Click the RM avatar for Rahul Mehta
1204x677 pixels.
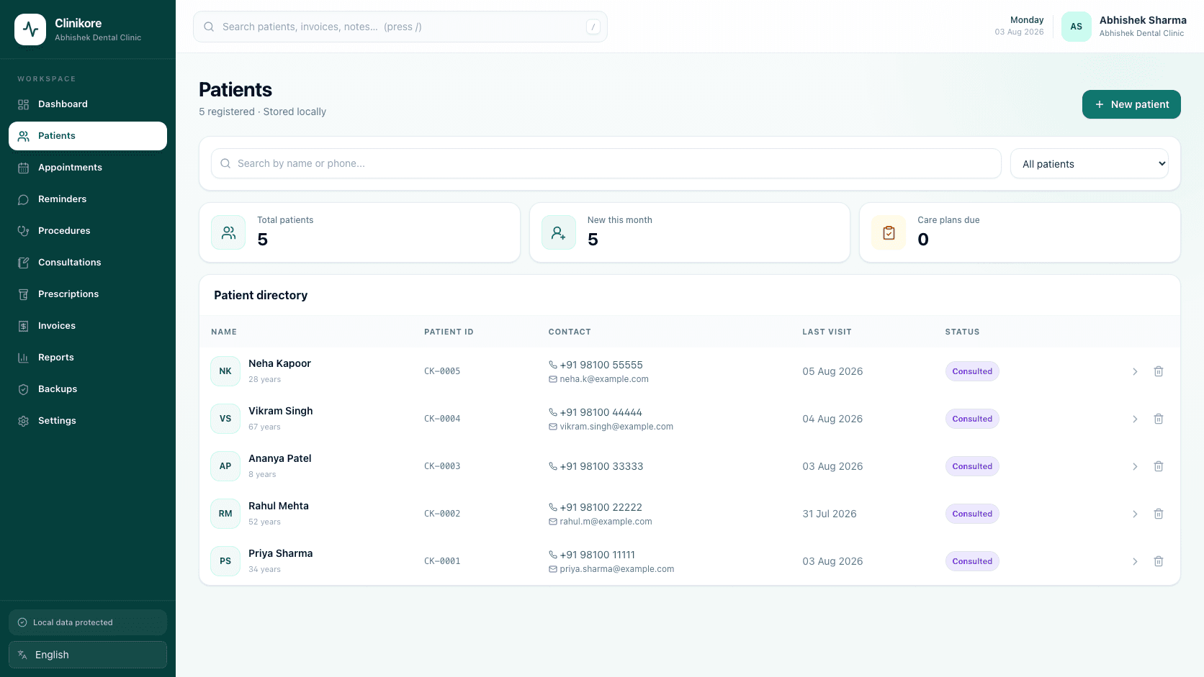coord(225,514)
